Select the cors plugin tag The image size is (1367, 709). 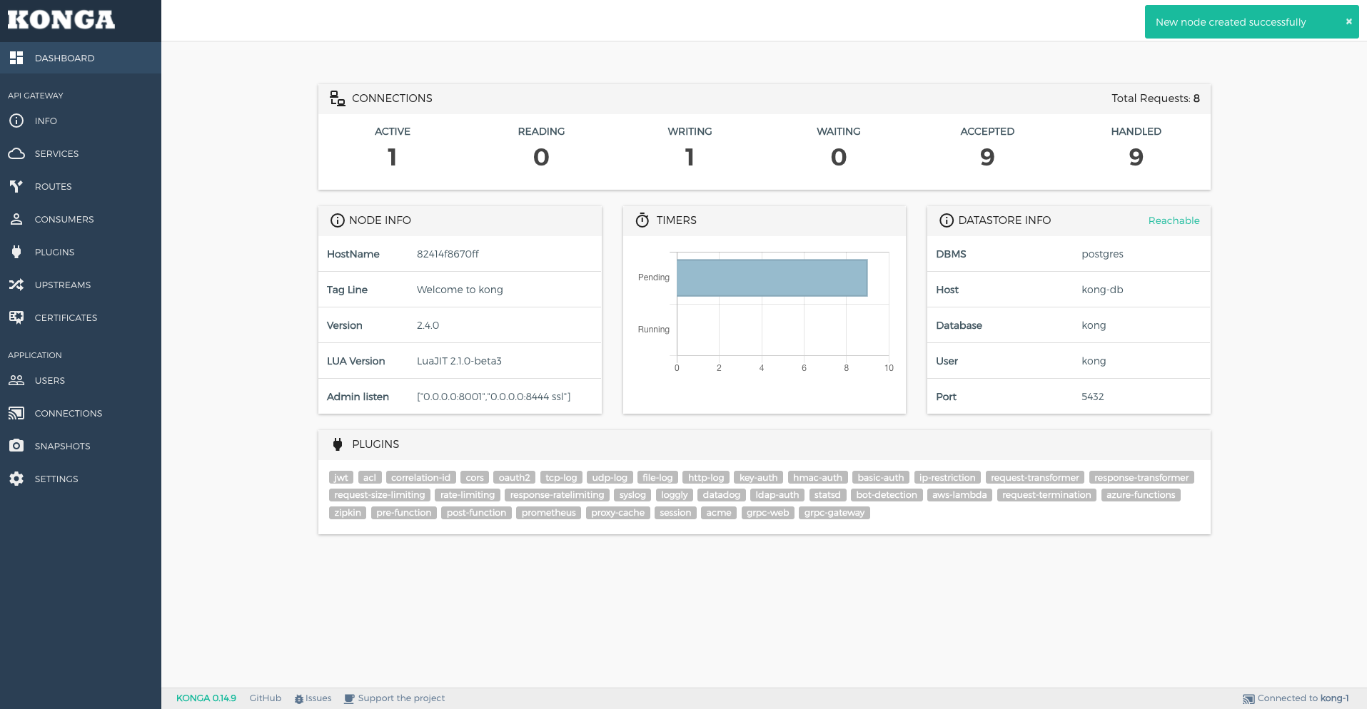pos(475,478)
